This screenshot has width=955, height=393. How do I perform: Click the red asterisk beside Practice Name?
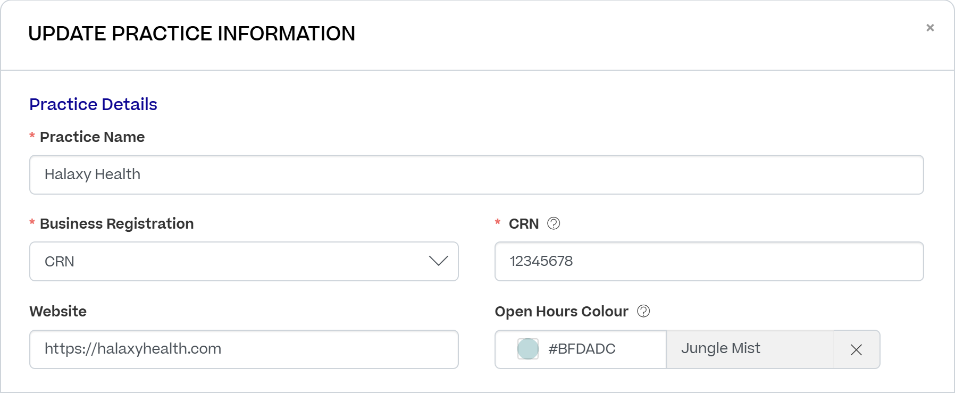[32, 136]
